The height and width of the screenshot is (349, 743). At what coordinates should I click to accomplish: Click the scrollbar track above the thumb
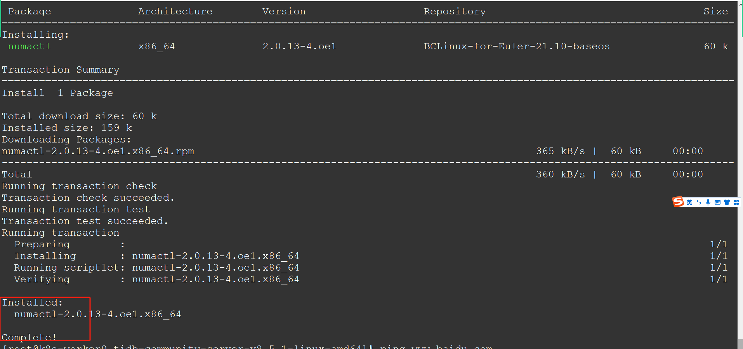[x=740, y=155]
